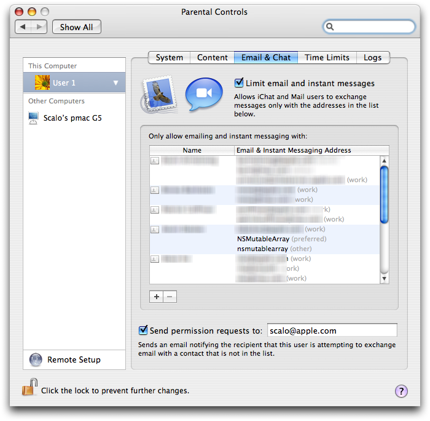
Task: Select the NSMutableArray (preferred) address entry
Action: tap(281, 239)
